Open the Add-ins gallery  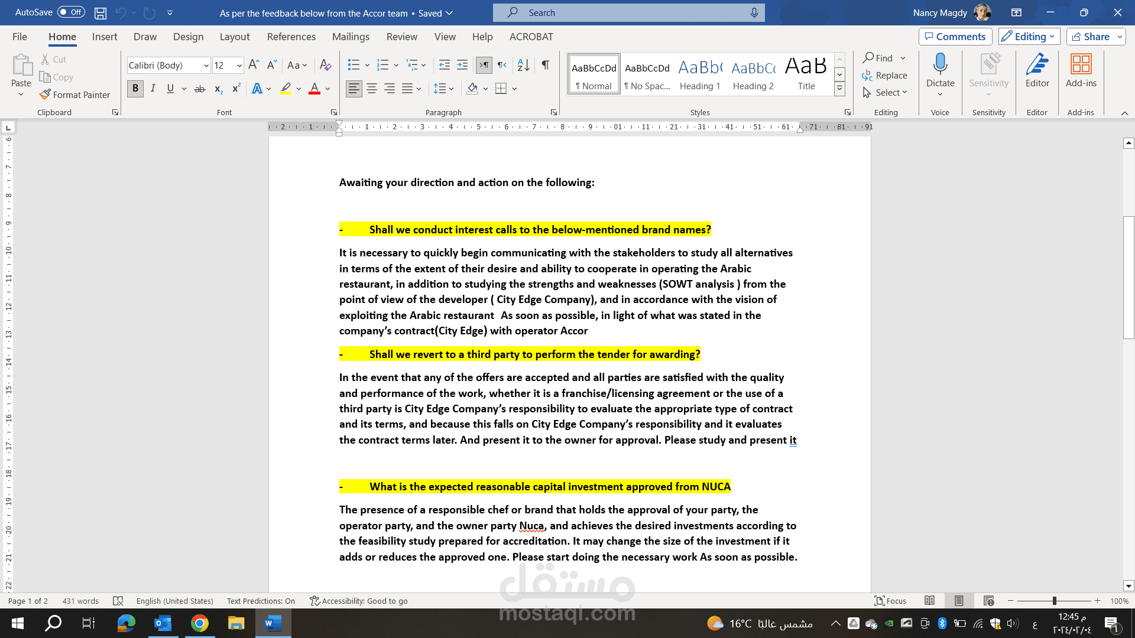coord(1081,71)
